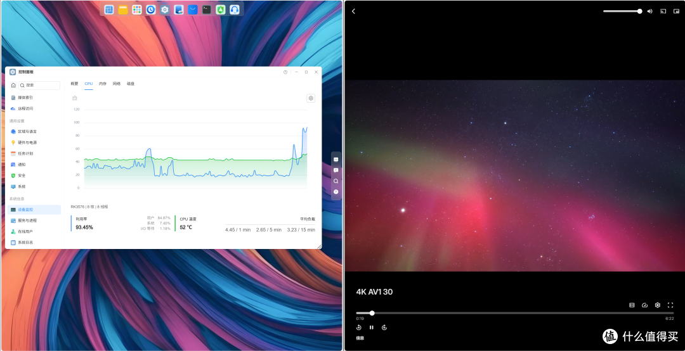The height and width of the screenshot is (351, 685).
Task: Adjust the volume slider in player
Action: (x=623, y=11)
